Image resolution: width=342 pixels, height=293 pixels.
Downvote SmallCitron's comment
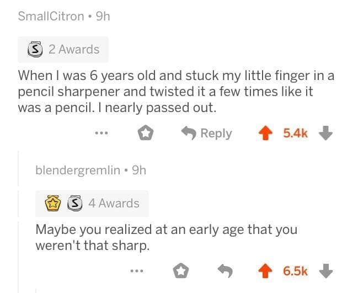[326, 133]
